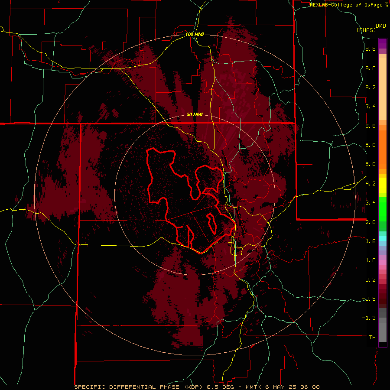Click the 6.6 value on the color scale
Viewport: 390px width, 390px height.
point(370,126)
